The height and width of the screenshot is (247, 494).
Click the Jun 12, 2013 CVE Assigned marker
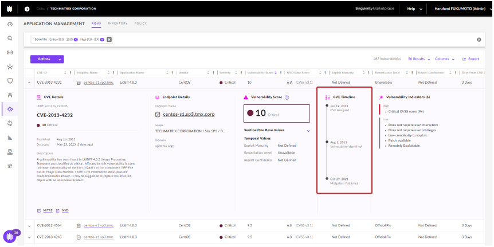click(x=327, y=106)
